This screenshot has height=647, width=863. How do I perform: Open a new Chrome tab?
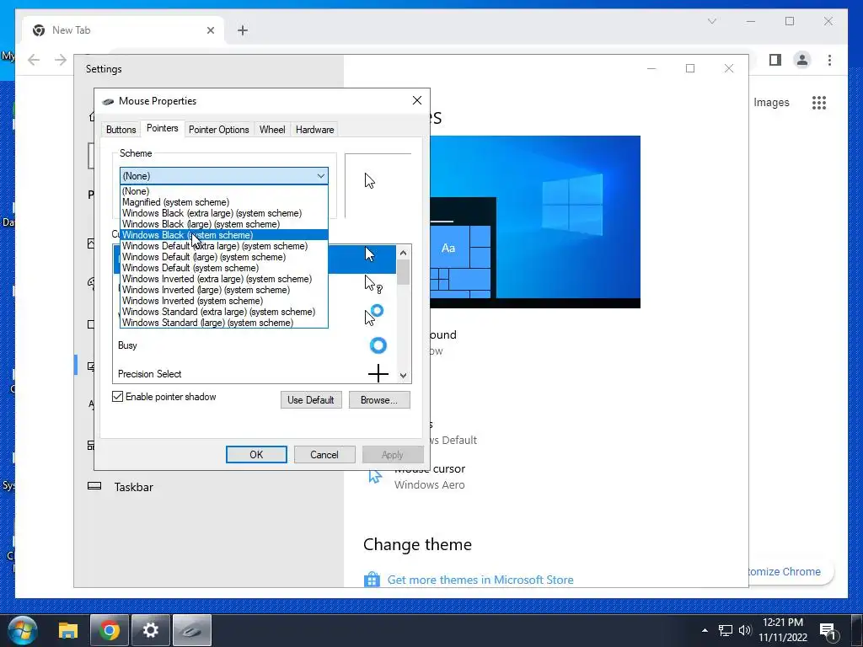pyautogui.click(x=243, y=30)
